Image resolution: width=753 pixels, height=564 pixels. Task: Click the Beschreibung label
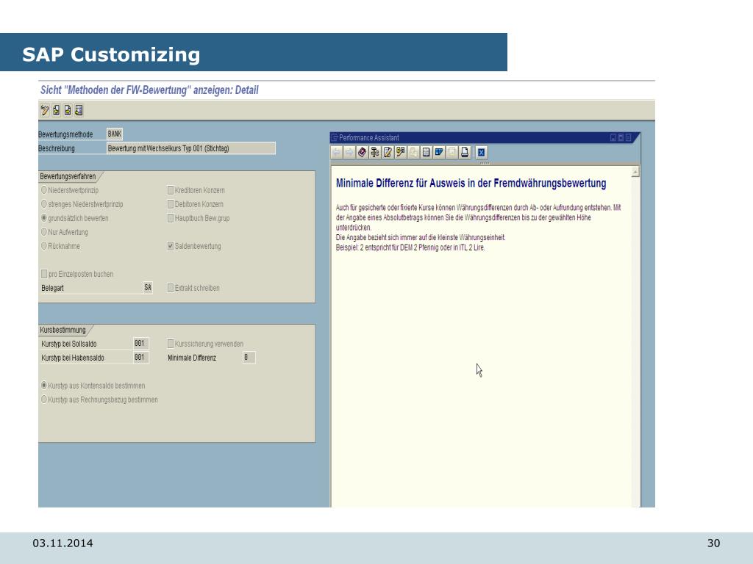click(x=57, y=148)
